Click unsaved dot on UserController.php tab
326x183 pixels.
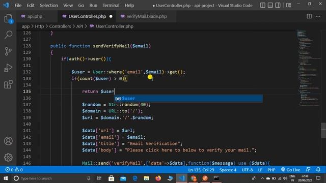(111, 16)
